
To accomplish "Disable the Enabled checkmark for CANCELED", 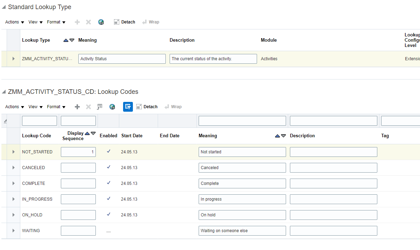I will click(108, 167).
